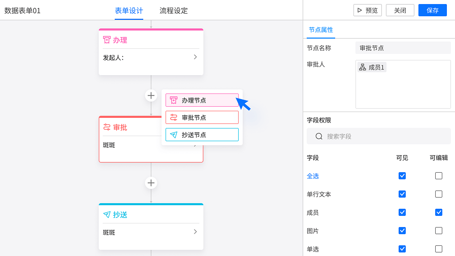455x256 pixels.
Task: Click the 节点名称 input field
Action: pyautogui.click(x=403, y=48)
